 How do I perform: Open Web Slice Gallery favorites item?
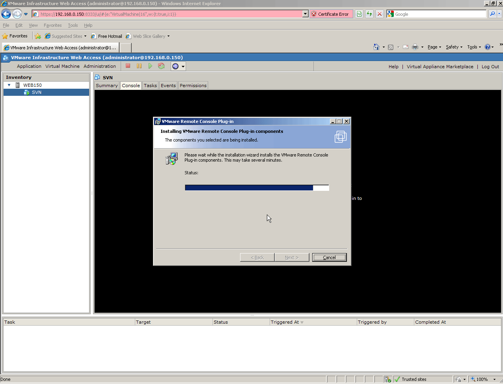148,36
